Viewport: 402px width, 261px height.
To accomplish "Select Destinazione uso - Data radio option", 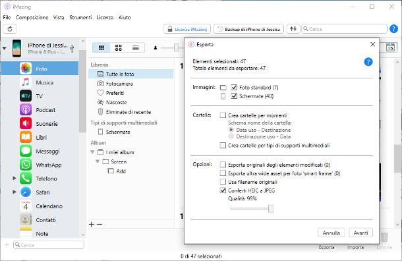I will point(231,136).
